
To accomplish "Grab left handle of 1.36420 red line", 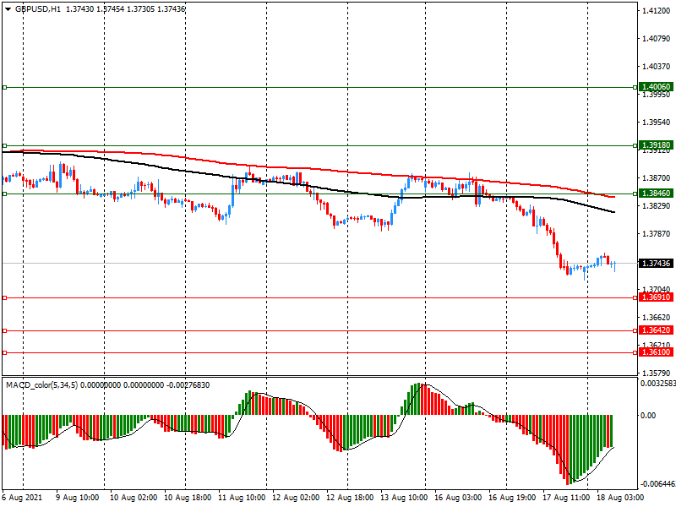I will click(x=5, y=330).
